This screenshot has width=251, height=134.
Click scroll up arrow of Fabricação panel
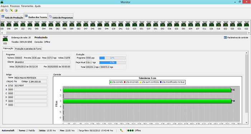pyautogui.click(x=247, y=53)
